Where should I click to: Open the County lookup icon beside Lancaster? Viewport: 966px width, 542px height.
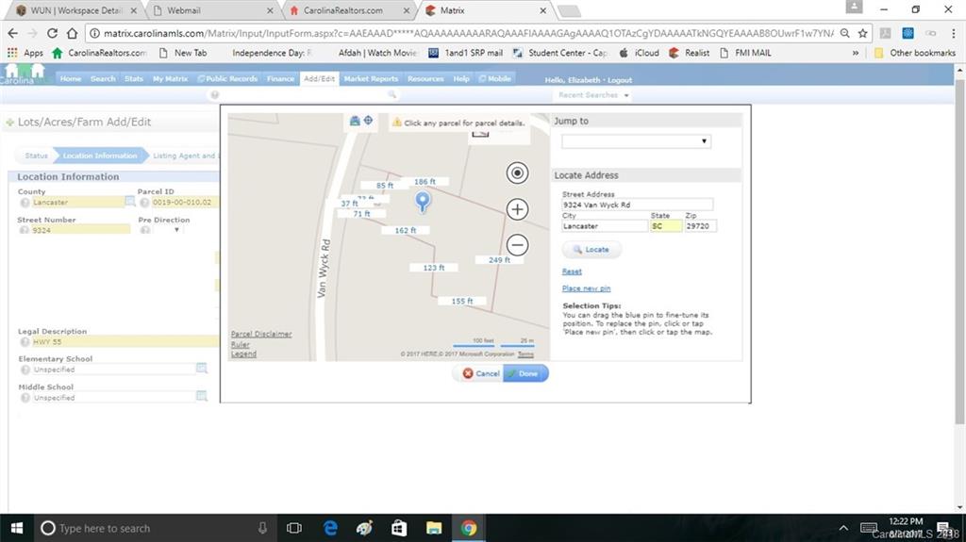coord(130,202)
